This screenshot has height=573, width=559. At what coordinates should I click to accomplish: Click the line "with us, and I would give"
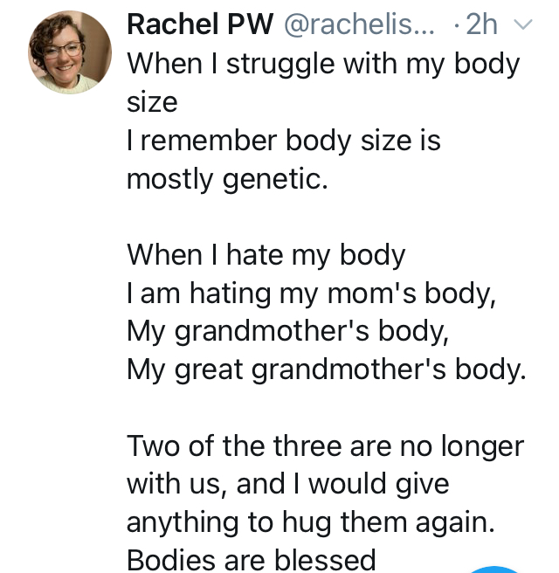(x=287, y=484)
